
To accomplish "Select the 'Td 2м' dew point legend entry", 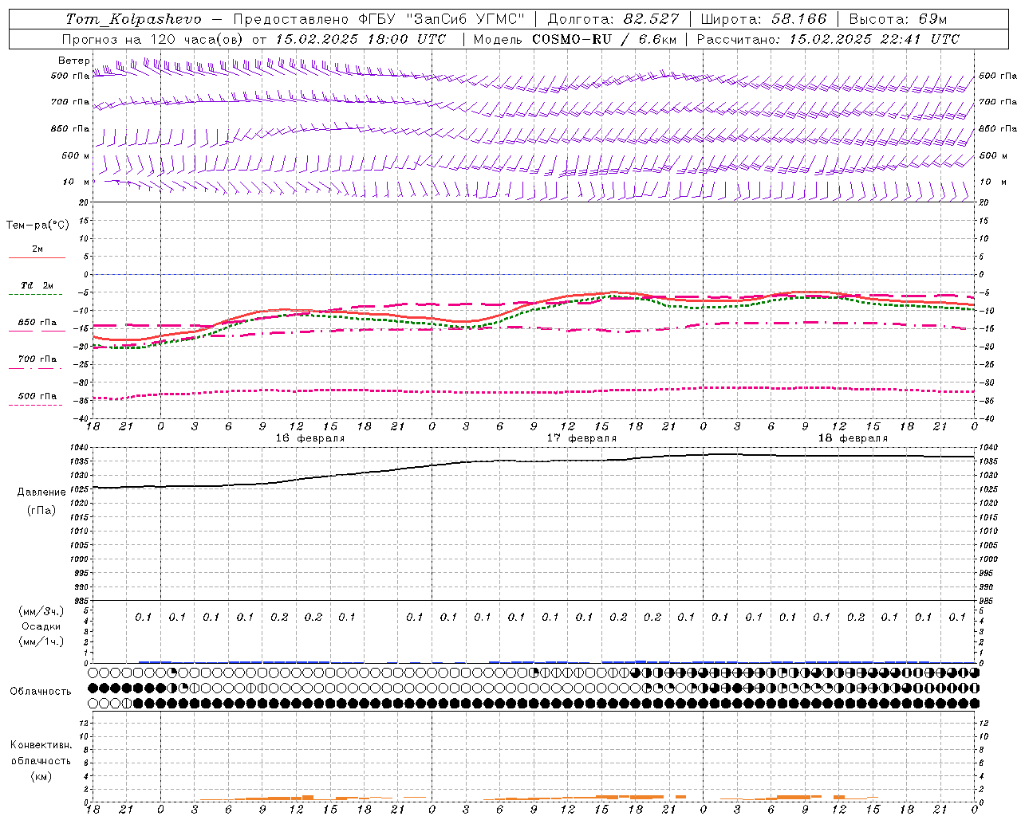I will click(x=37, y=285).
